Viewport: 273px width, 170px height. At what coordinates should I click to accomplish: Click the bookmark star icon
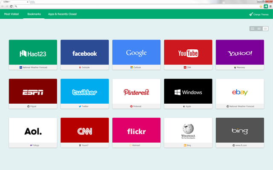pyautogui.click(x=261, y=6)
